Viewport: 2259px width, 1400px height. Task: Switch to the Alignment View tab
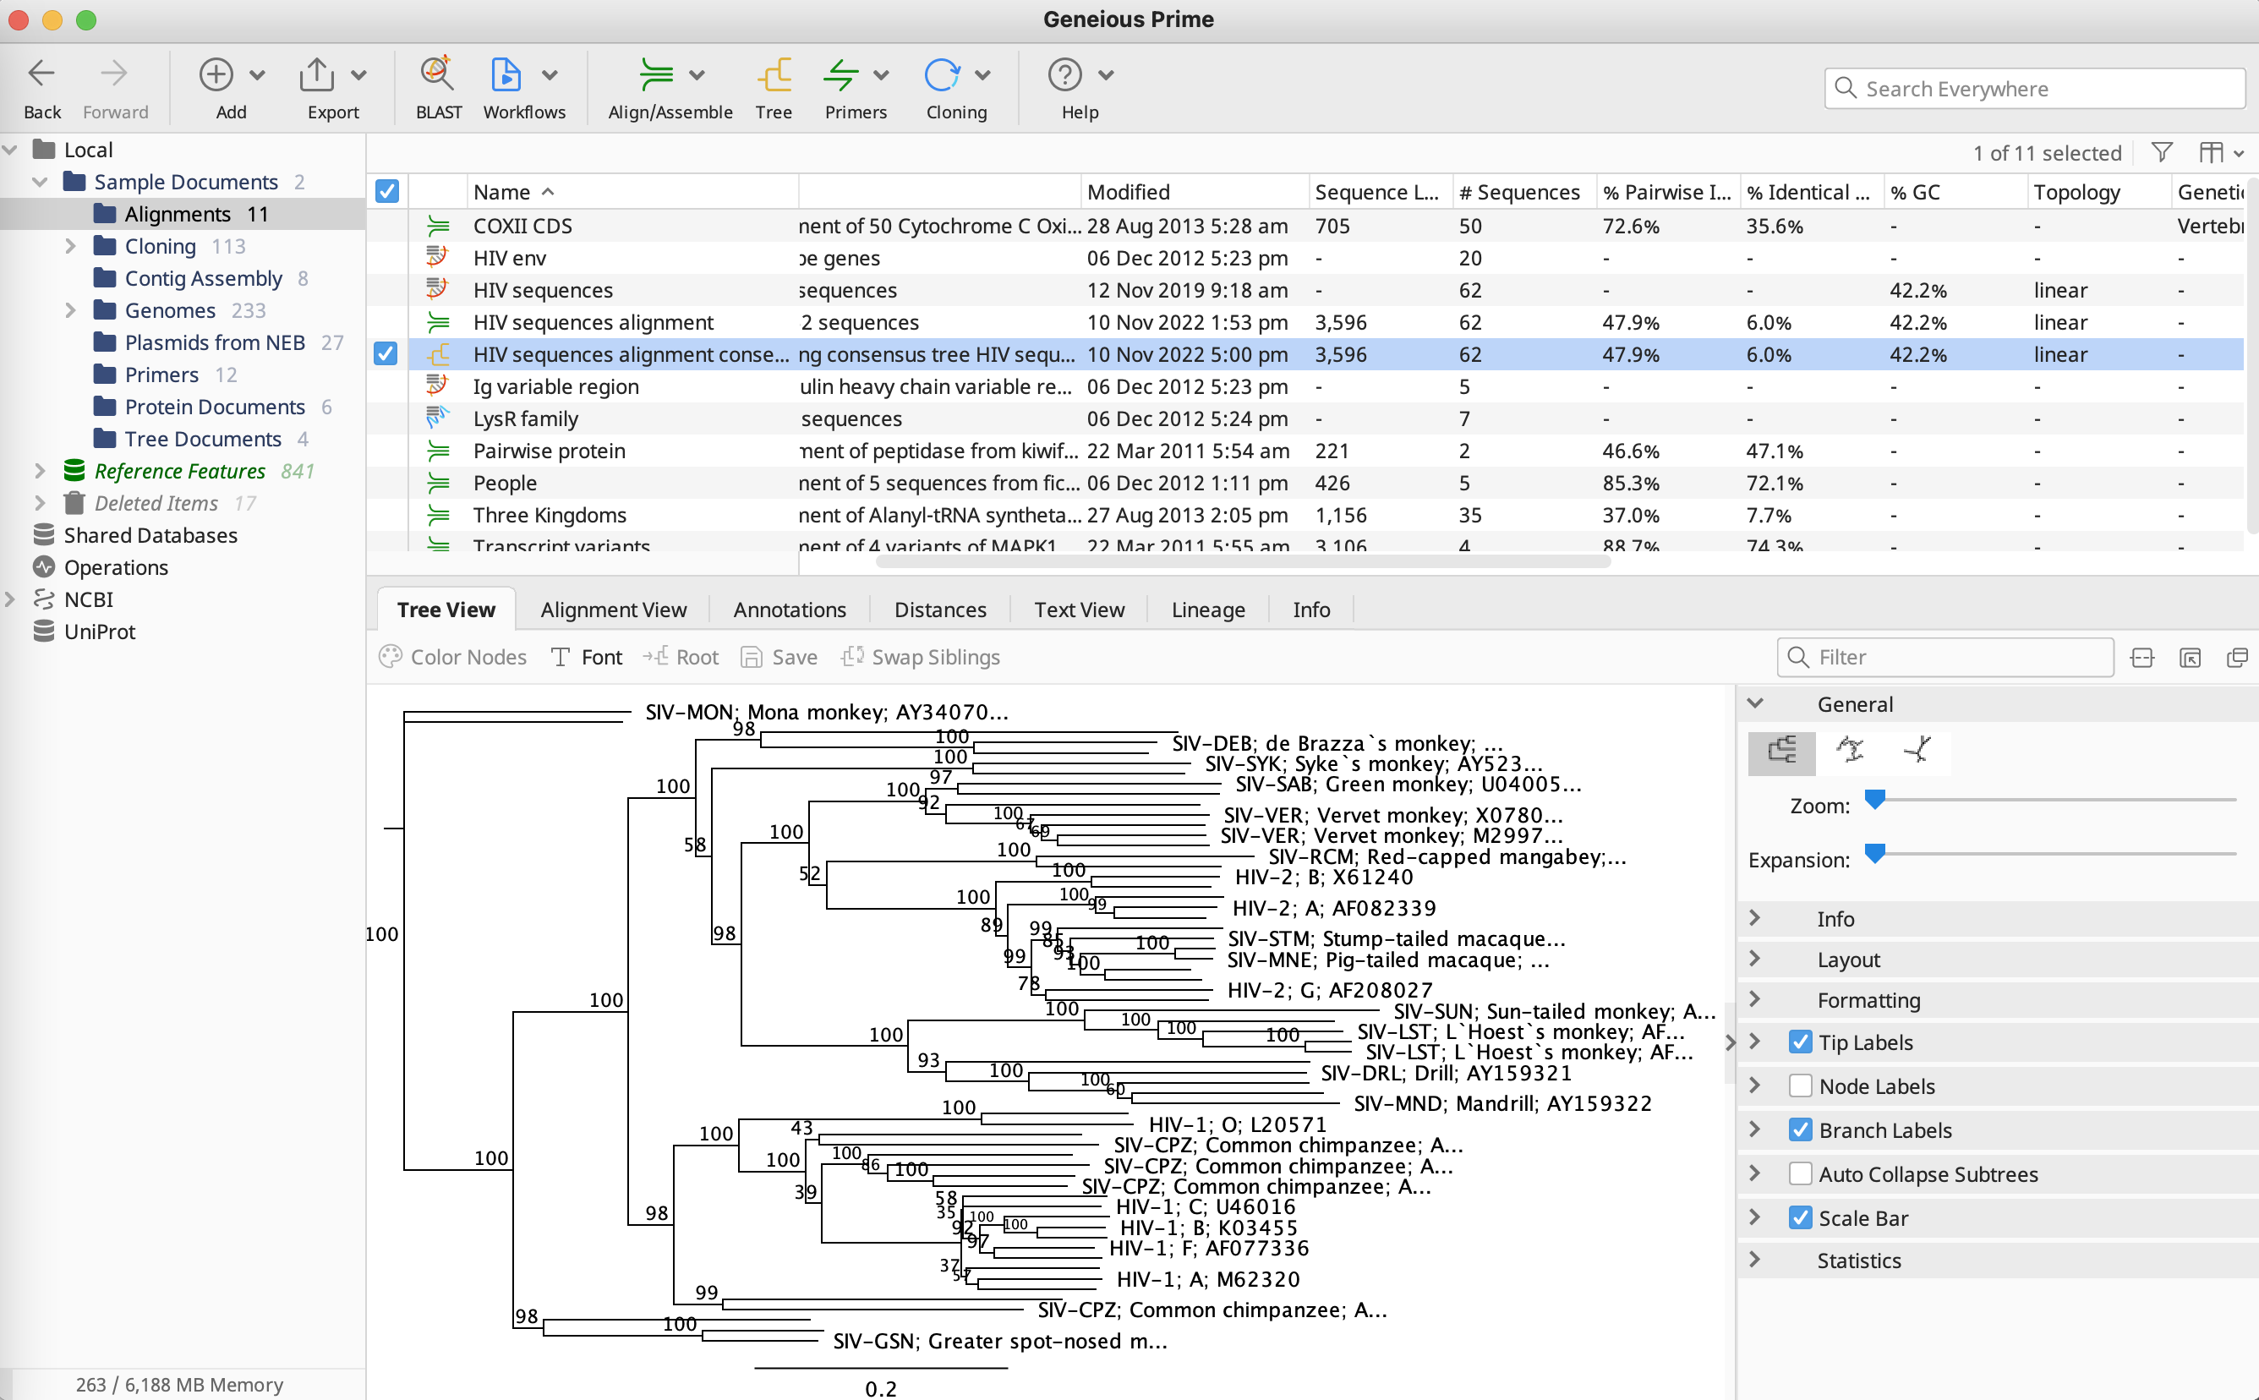[x=613, y=610]
